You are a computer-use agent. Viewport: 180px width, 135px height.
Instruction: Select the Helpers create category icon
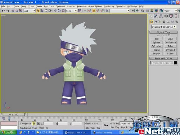click(168, 22)
